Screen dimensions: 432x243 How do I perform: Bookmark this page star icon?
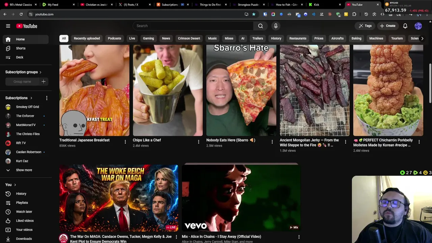pos(254,14)
